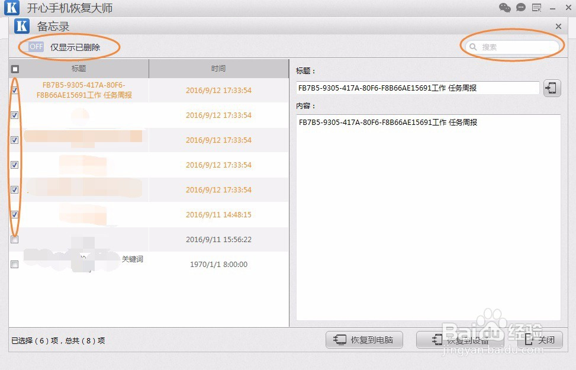The width and height of the screenshot is (576, 370).
Task: Click the main app K logo
Action: (11, 7)
